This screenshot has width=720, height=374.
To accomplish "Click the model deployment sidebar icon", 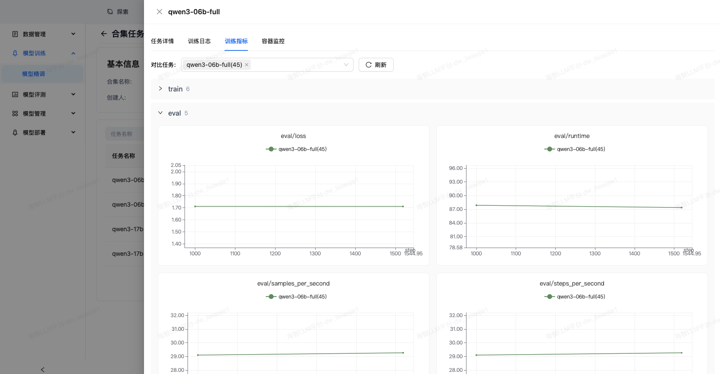I will coord(15,132).
